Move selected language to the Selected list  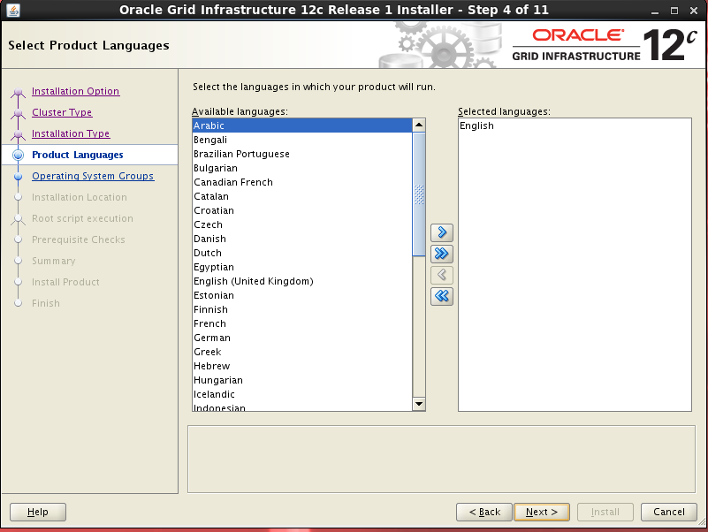tap(442, 232)
